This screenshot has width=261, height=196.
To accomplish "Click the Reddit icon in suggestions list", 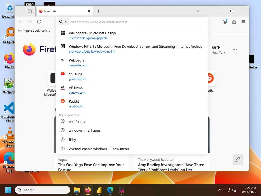I will [63, 101].
